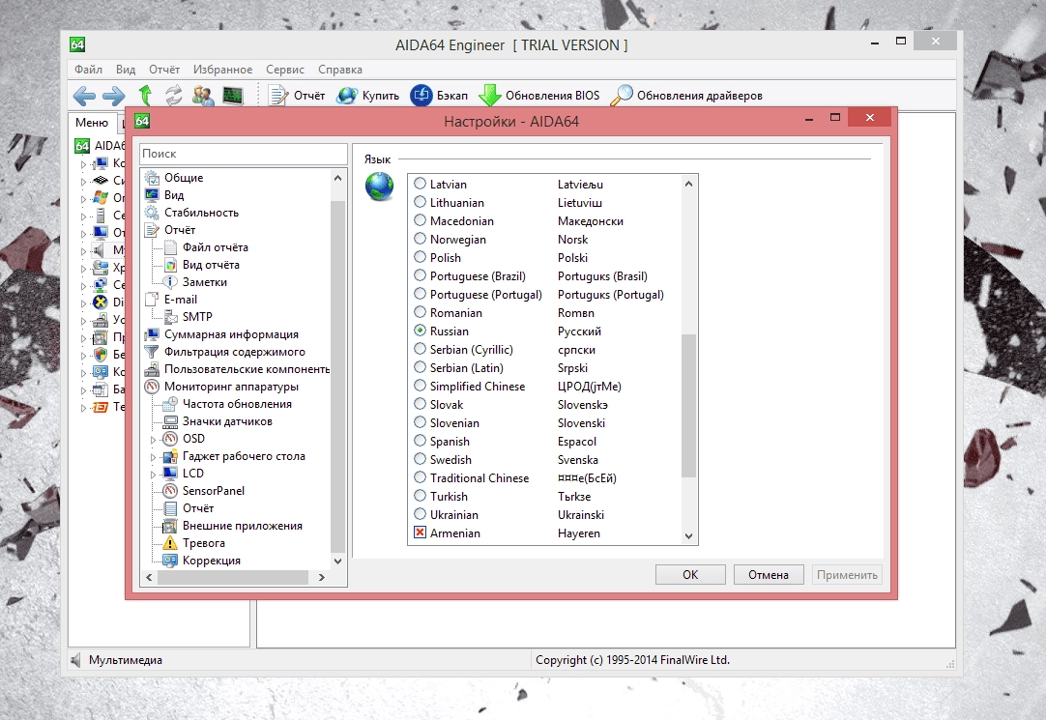The width and height of the screenshot is (1046, 720).
Task: Select Внешние приложения settings item
Action: point(242,526)
